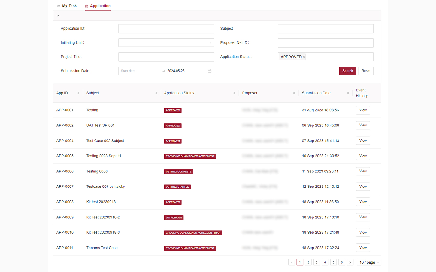436x272 pixels.
Task: Sort table by Subject column
Action: [x=156, y=93]
